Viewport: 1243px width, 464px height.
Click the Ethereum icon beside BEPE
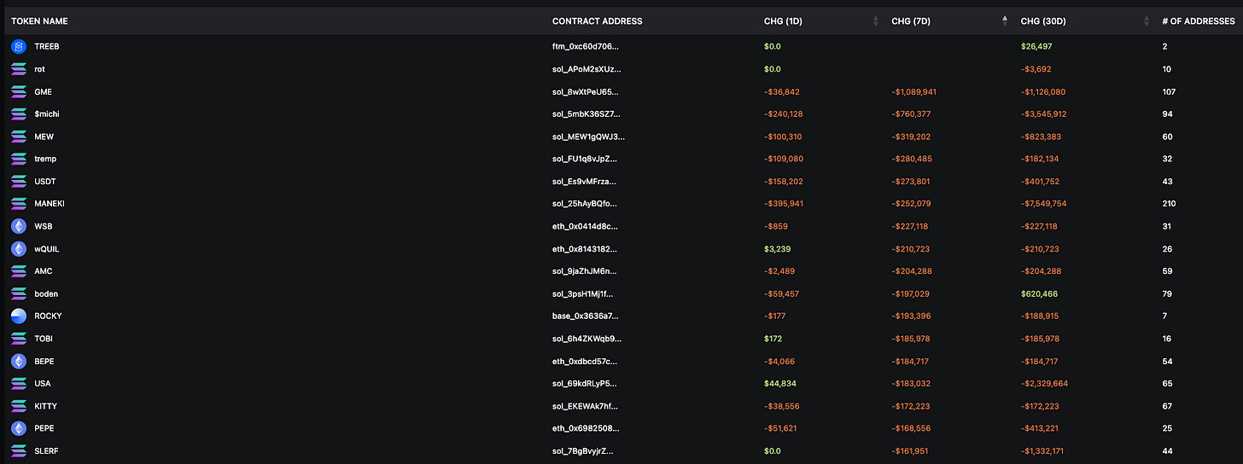pyautogui.click(x=19, y=361)
